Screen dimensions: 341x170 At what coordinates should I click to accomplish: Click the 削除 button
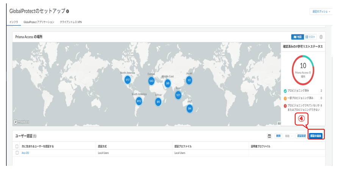[278, 136]
